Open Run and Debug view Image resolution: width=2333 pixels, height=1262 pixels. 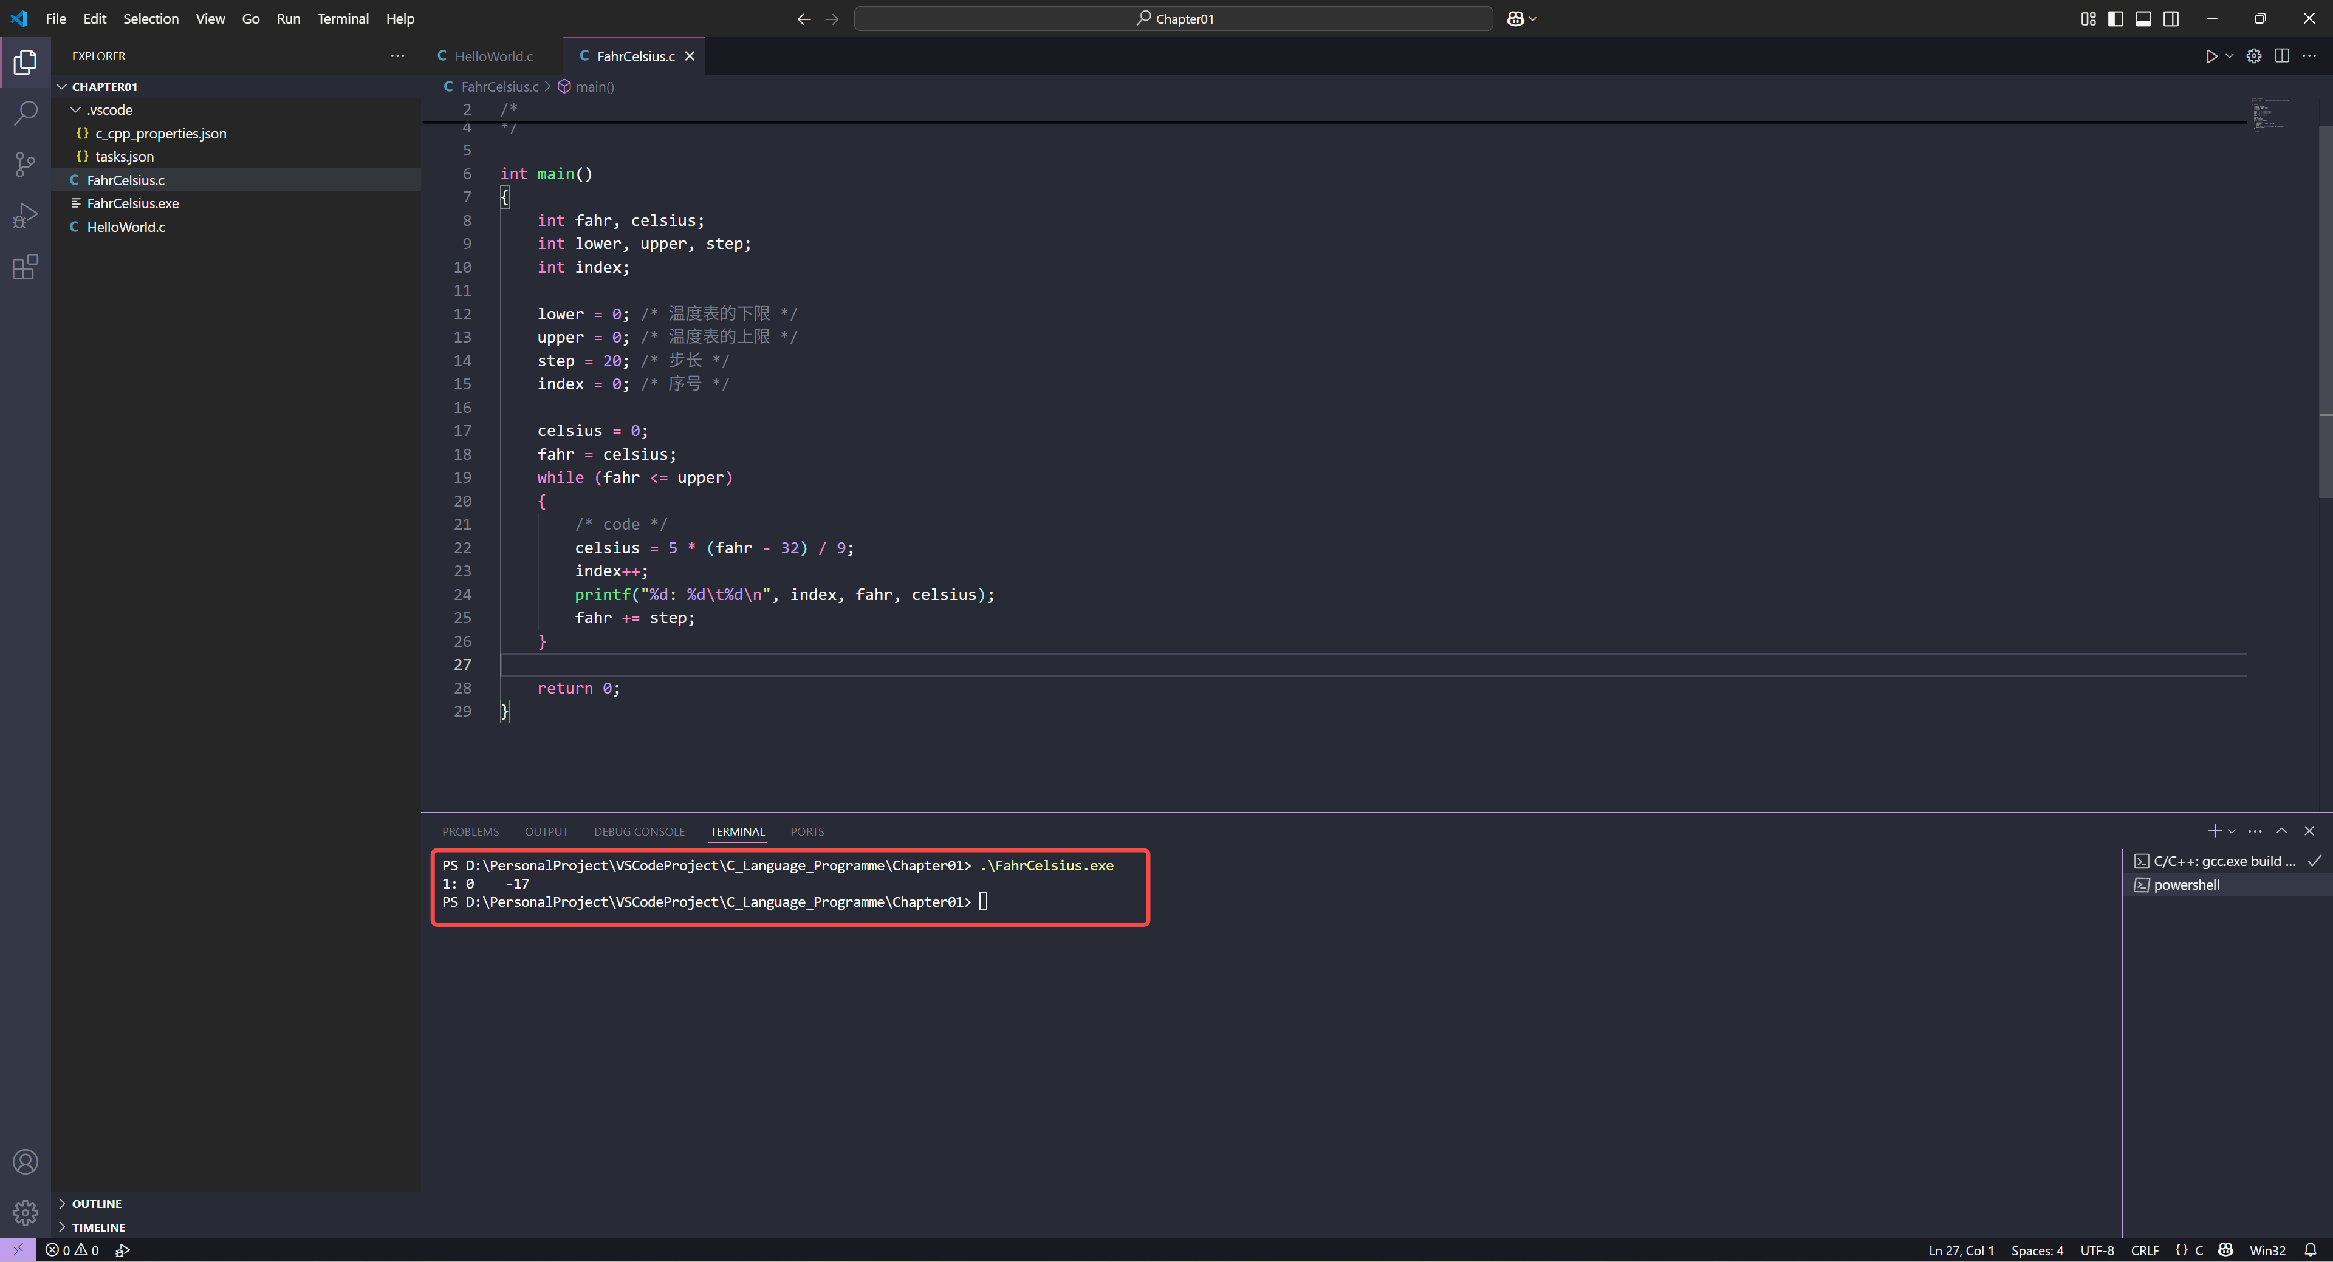pos(26,216)
